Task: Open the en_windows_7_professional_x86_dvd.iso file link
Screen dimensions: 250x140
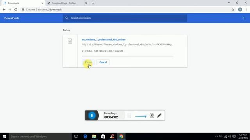Action: (x=104, y=40)
